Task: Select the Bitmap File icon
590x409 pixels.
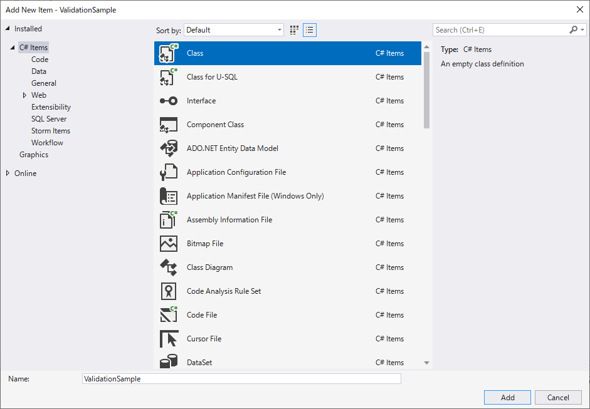Action: 168,244
